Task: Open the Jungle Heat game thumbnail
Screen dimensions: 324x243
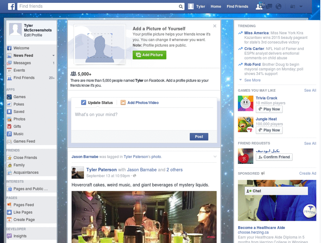Action: click(x=246, y=124)
